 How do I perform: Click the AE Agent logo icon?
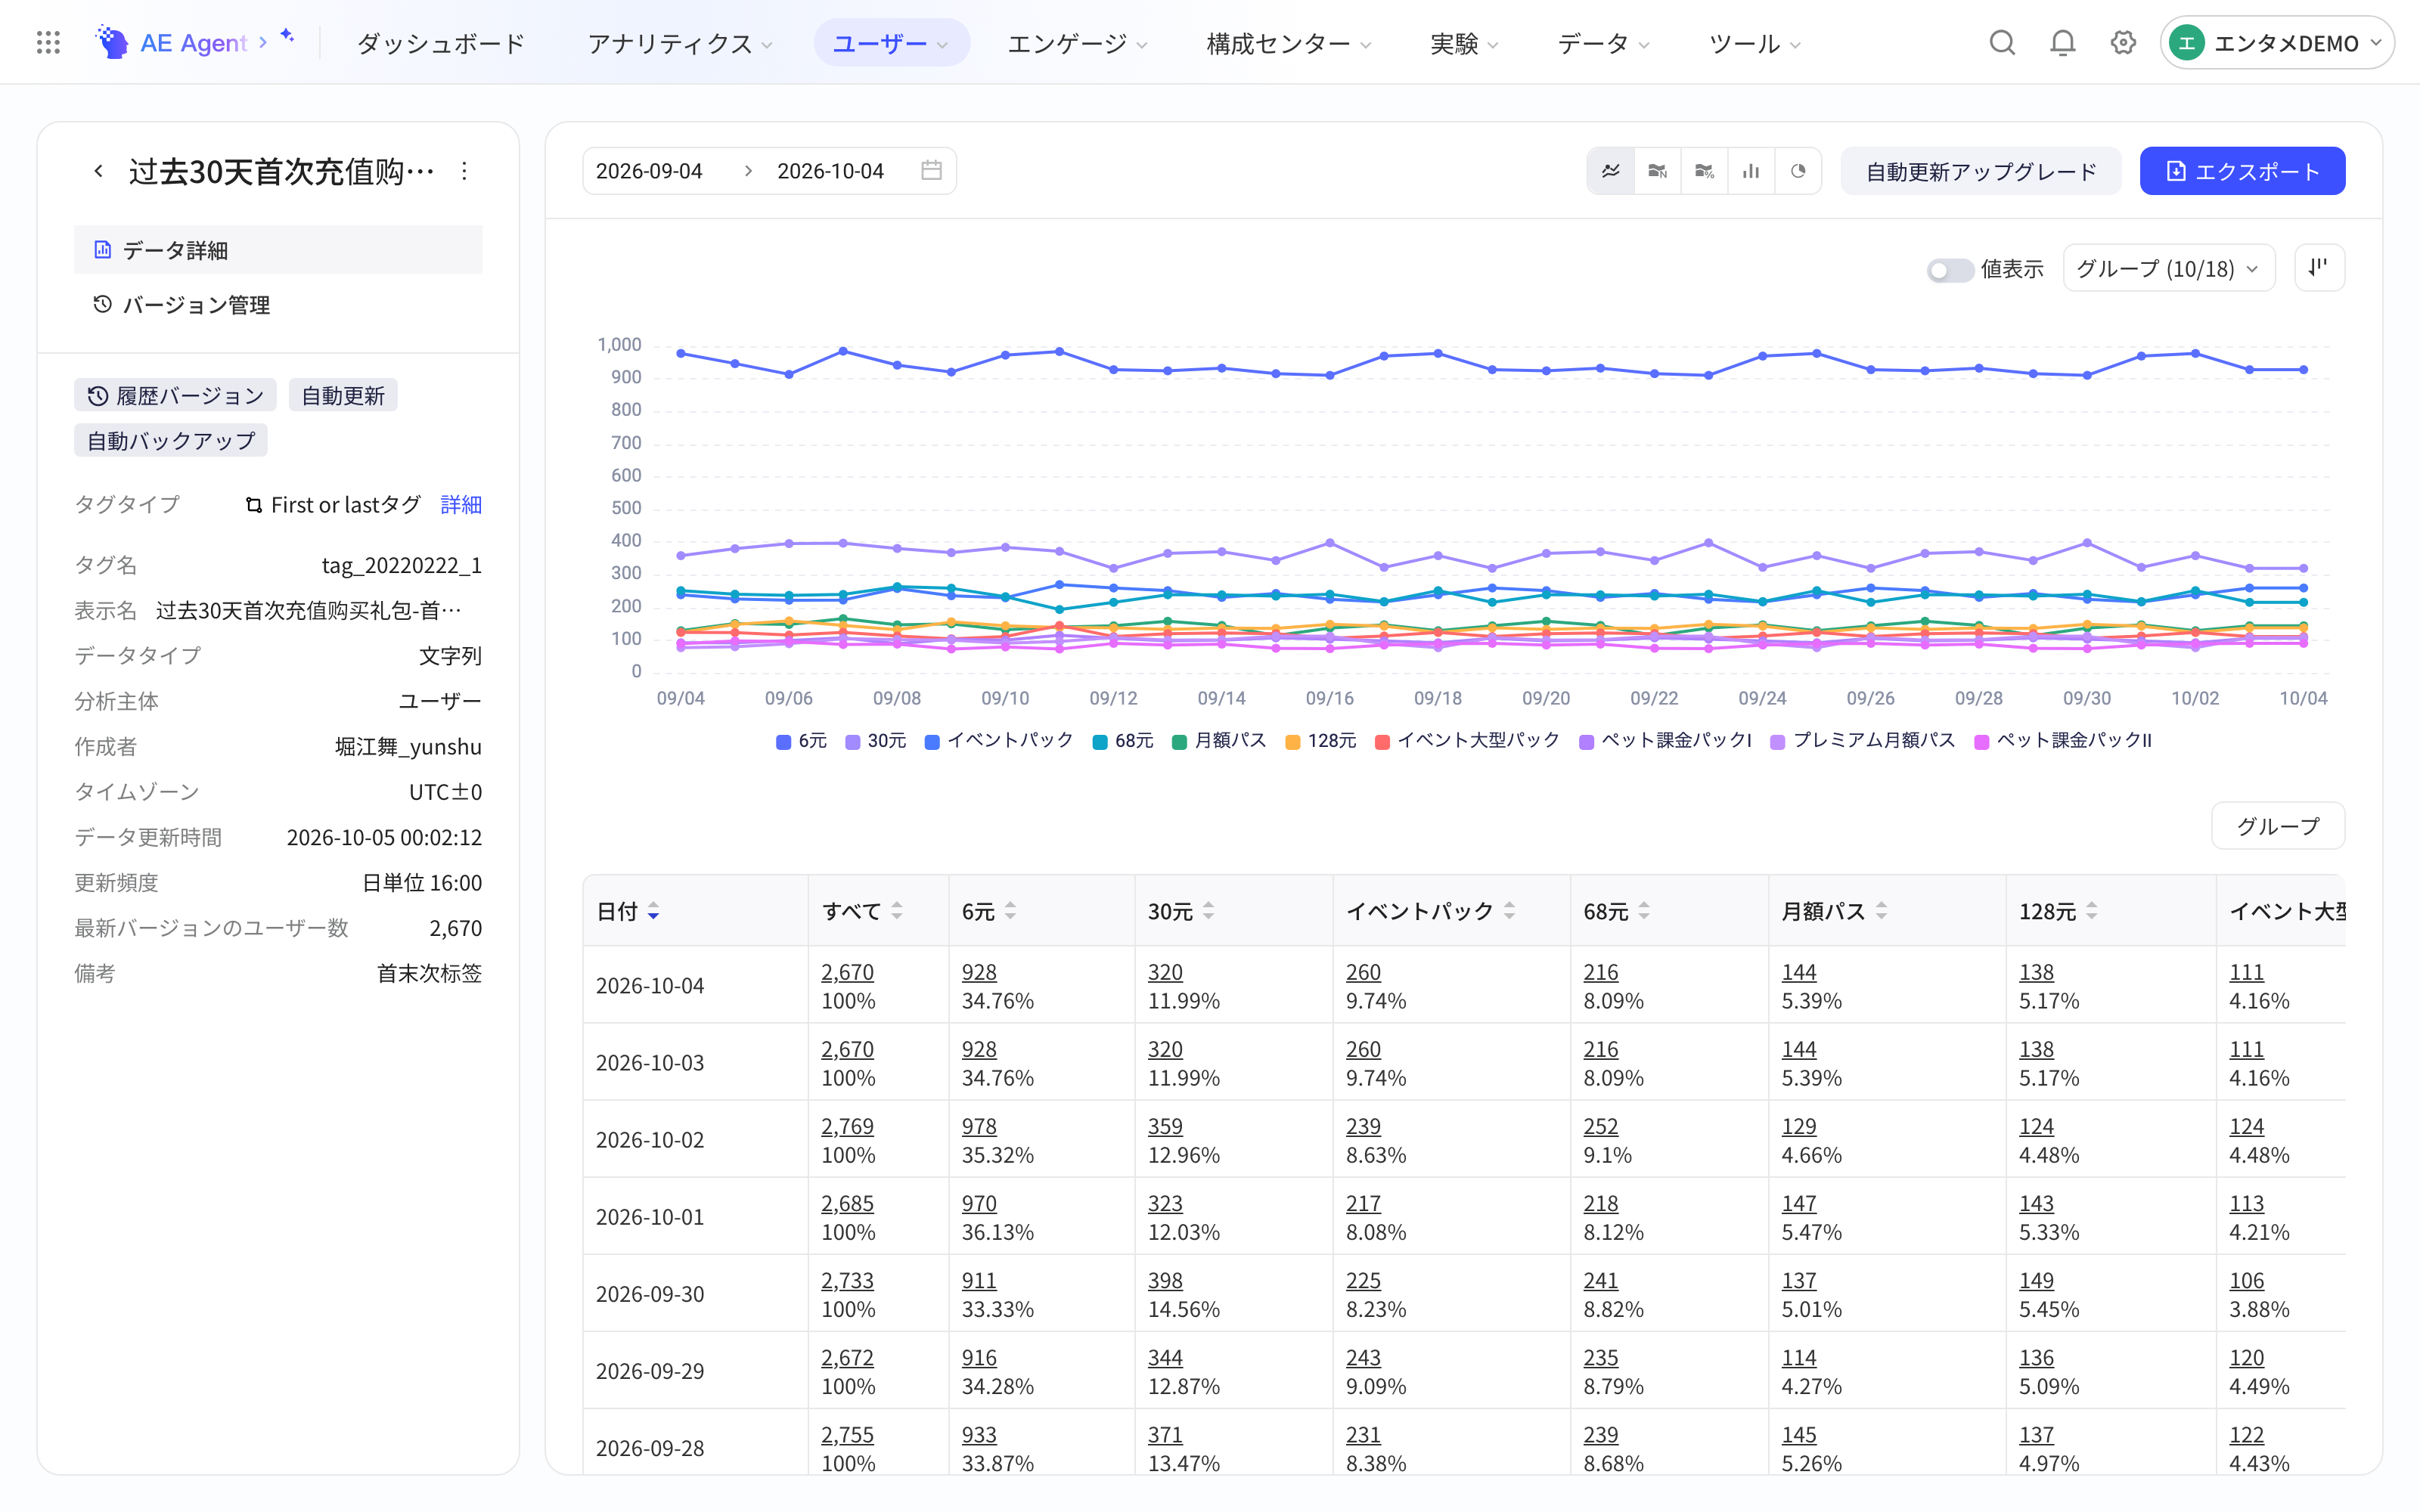point(112,43)
